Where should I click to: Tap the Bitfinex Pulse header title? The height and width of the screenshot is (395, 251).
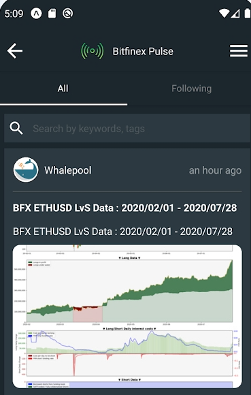[143, 51]
